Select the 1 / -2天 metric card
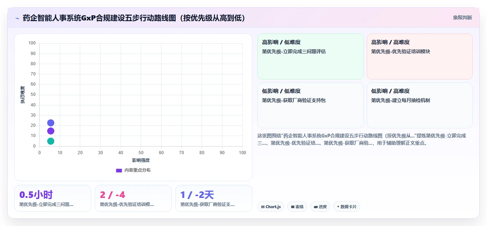The width and height of the screenshot is (487, 226). [214, 198]
